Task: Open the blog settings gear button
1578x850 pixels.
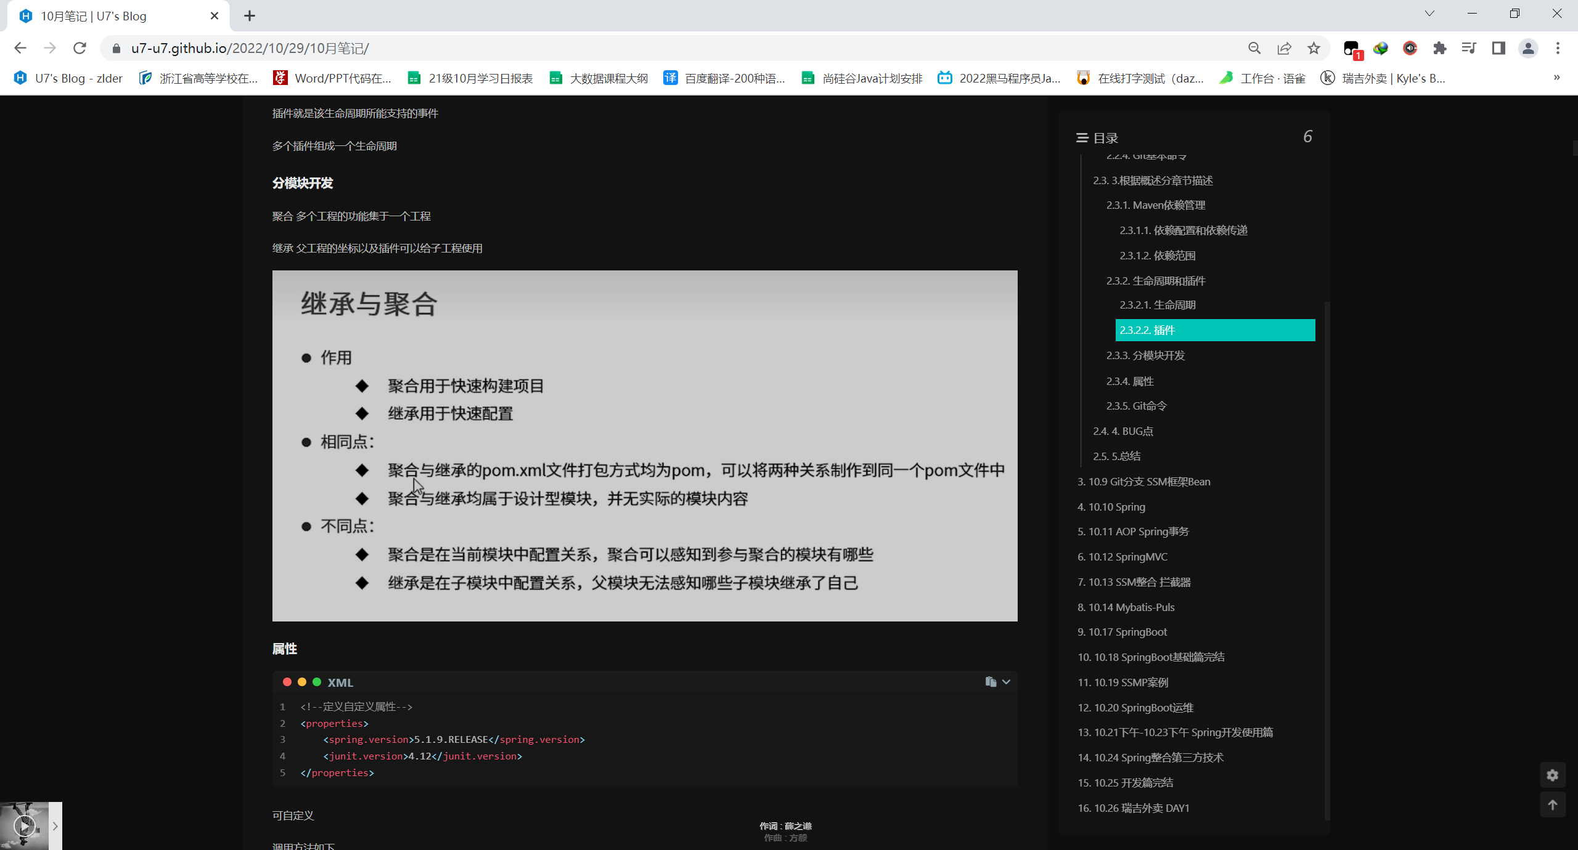Action: point(1552,775)
